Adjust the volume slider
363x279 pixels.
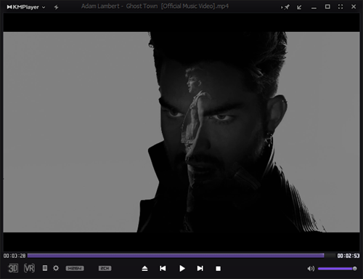click(x=337, y=268)
